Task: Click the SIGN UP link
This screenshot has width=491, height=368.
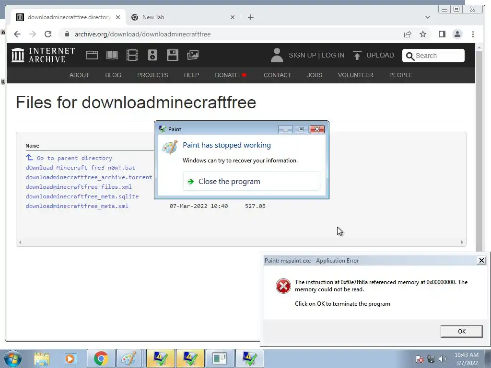Action: click(x=302, y=56)
